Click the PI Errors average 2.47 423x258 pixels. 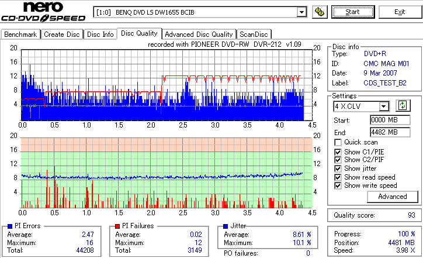[88, 235]
